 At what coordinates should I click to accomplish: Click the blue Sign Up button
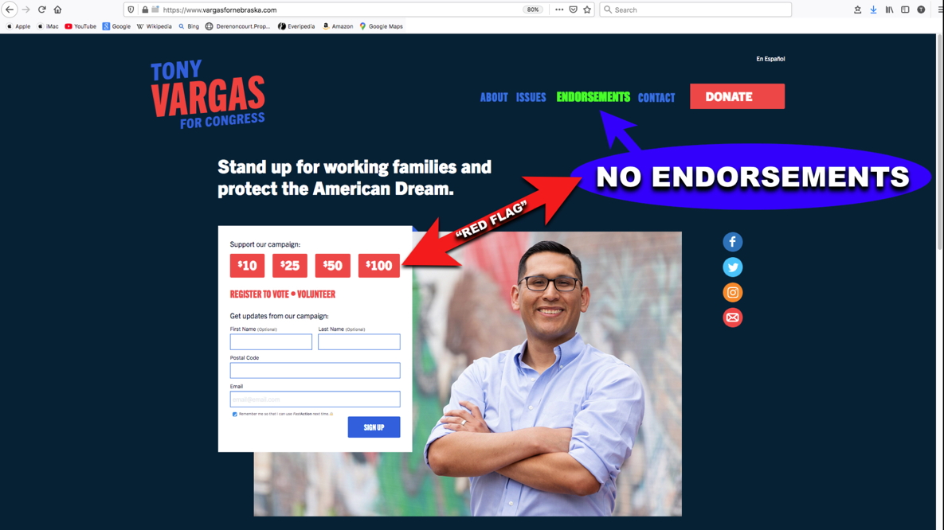point(374,427)
